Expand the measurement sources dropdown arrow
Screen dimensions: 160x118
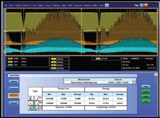coord(134,82)
